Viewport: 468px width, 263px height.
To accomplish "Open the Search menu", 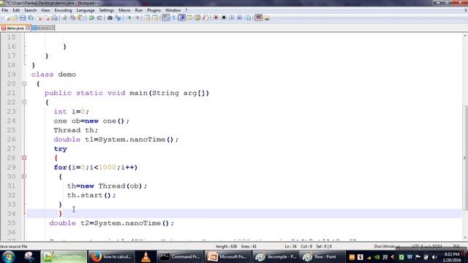I will [x=30, y=10].
